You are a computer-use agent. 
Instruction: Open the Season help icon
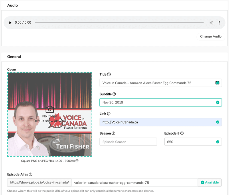113,133
